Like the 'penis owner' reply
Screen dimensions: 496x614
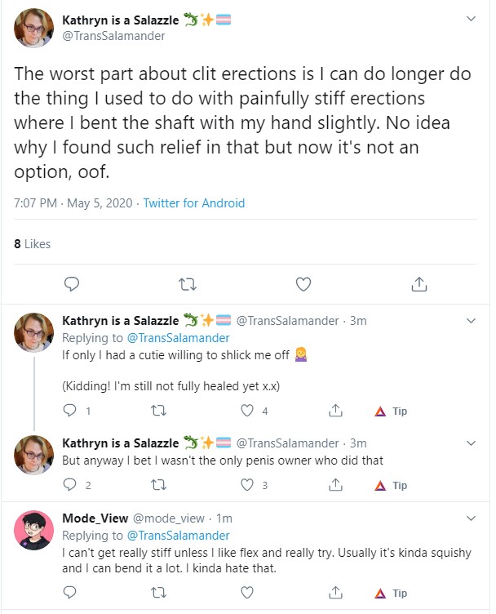[247, 485]
